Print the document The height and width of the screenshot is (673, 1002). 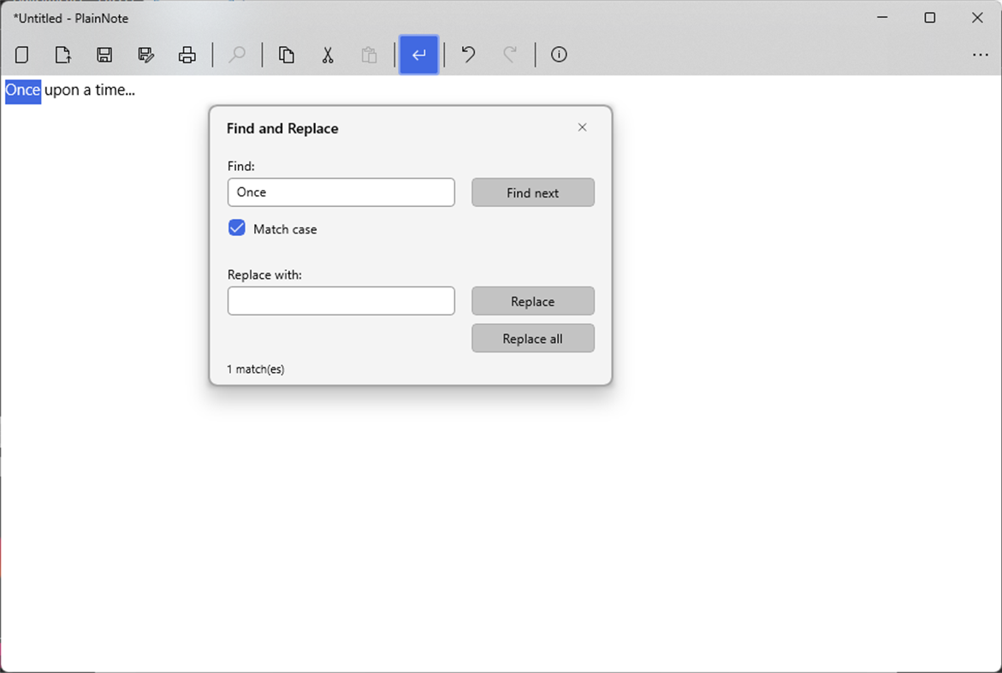point(187,54)
